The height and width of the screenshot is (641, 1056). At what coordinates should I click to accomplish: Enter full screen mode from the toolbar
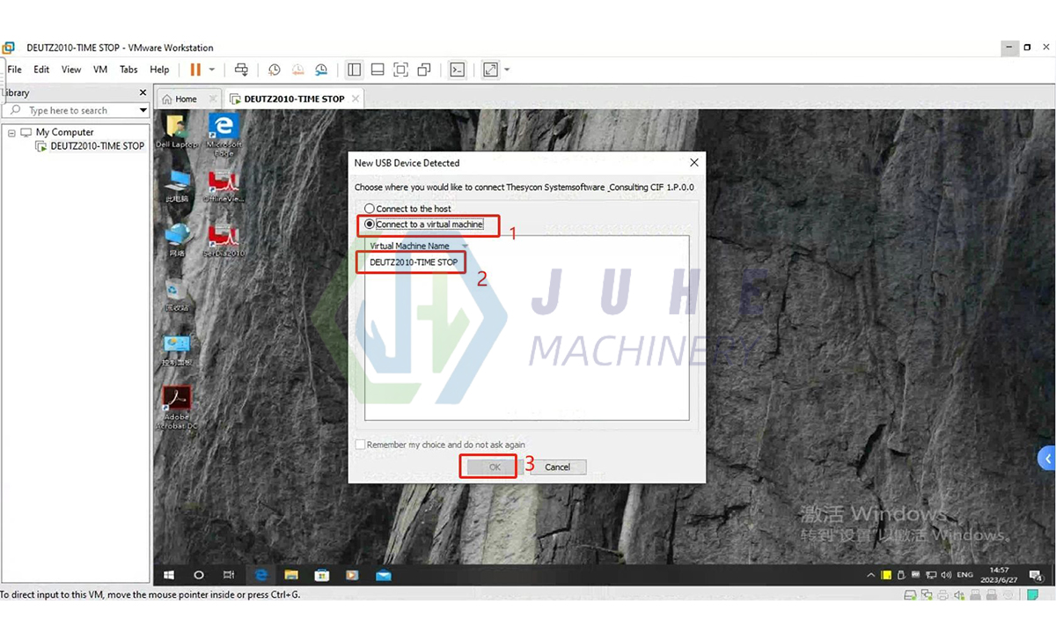pos(402,70)
